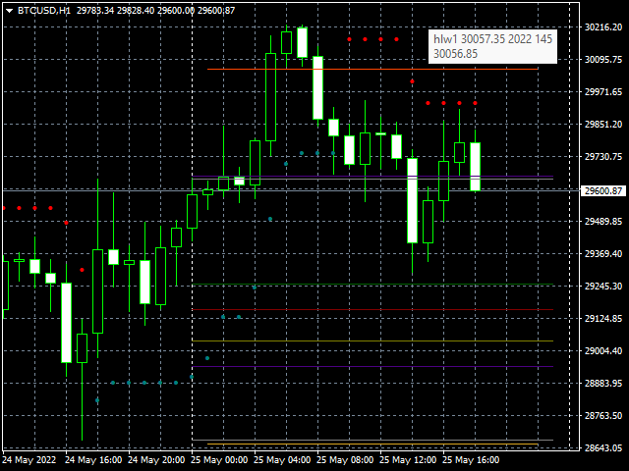The image size is (629, 471).
Task: Click the 30095.75 price scale label
Action: coord(603,60)
